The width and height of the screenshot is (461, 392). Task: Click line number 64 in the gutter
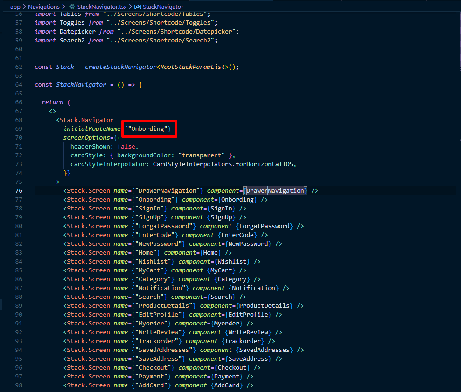19,85
